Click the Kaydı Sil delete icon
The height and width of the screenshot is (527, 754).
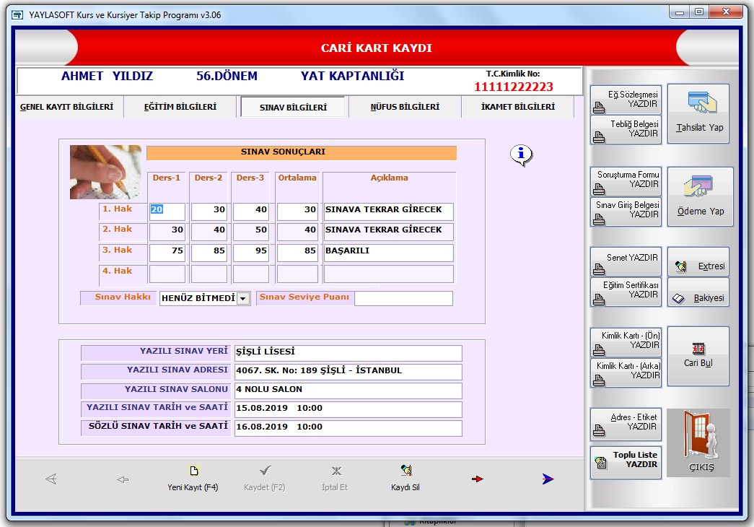(x=406, y=470)
